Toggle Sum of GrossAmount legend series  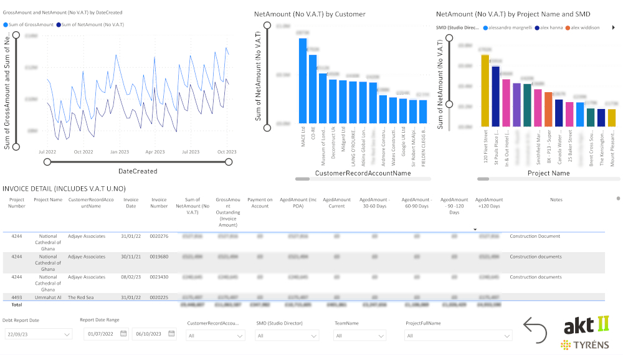28,24
